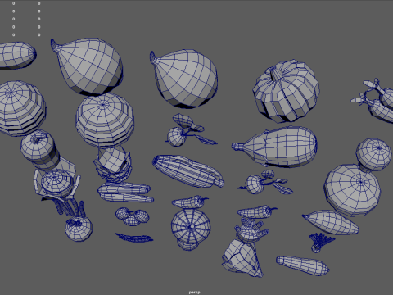This screenshot has height=295, width=393.
Task: Select the chili pepper under ridged zucchini
Action: coord(189,202)
